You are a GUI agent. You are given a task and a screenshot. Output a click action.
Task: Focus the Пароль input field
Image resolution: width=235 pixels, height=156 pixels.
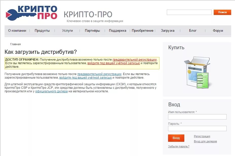point(197,129)
